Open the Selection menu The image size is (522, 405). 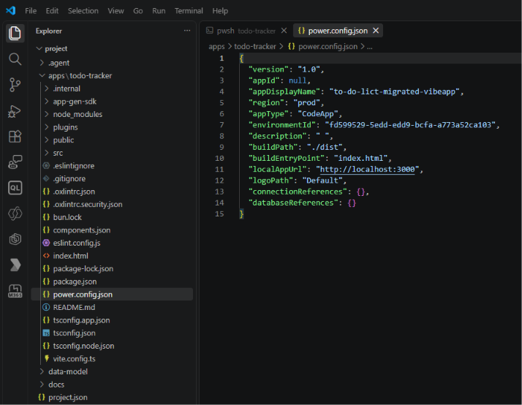click(x=83, y=11)
